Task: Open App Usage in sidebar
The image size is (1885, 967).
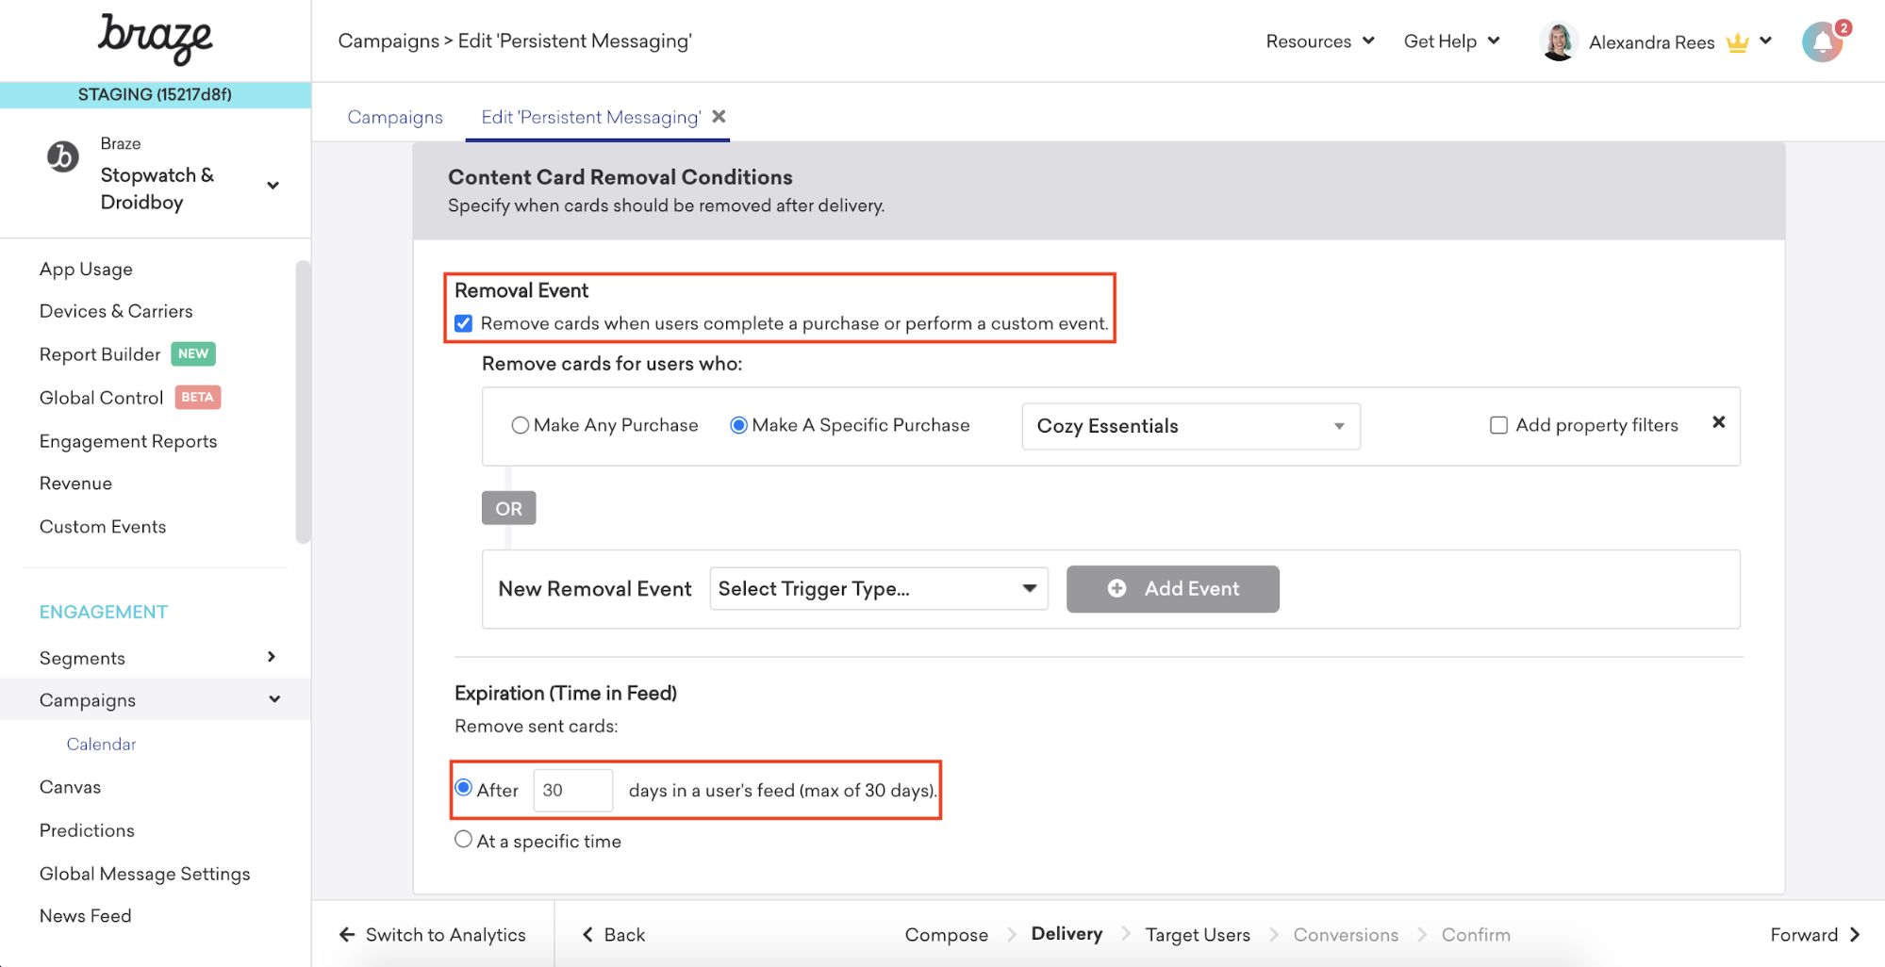Action: tap(86, 269)
